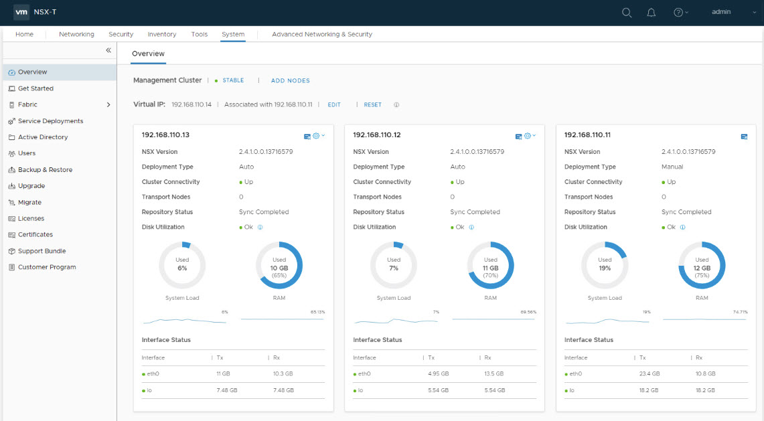Open Support Bundle from the sidebar
764x421 pixels.
[x=11, y=250]
